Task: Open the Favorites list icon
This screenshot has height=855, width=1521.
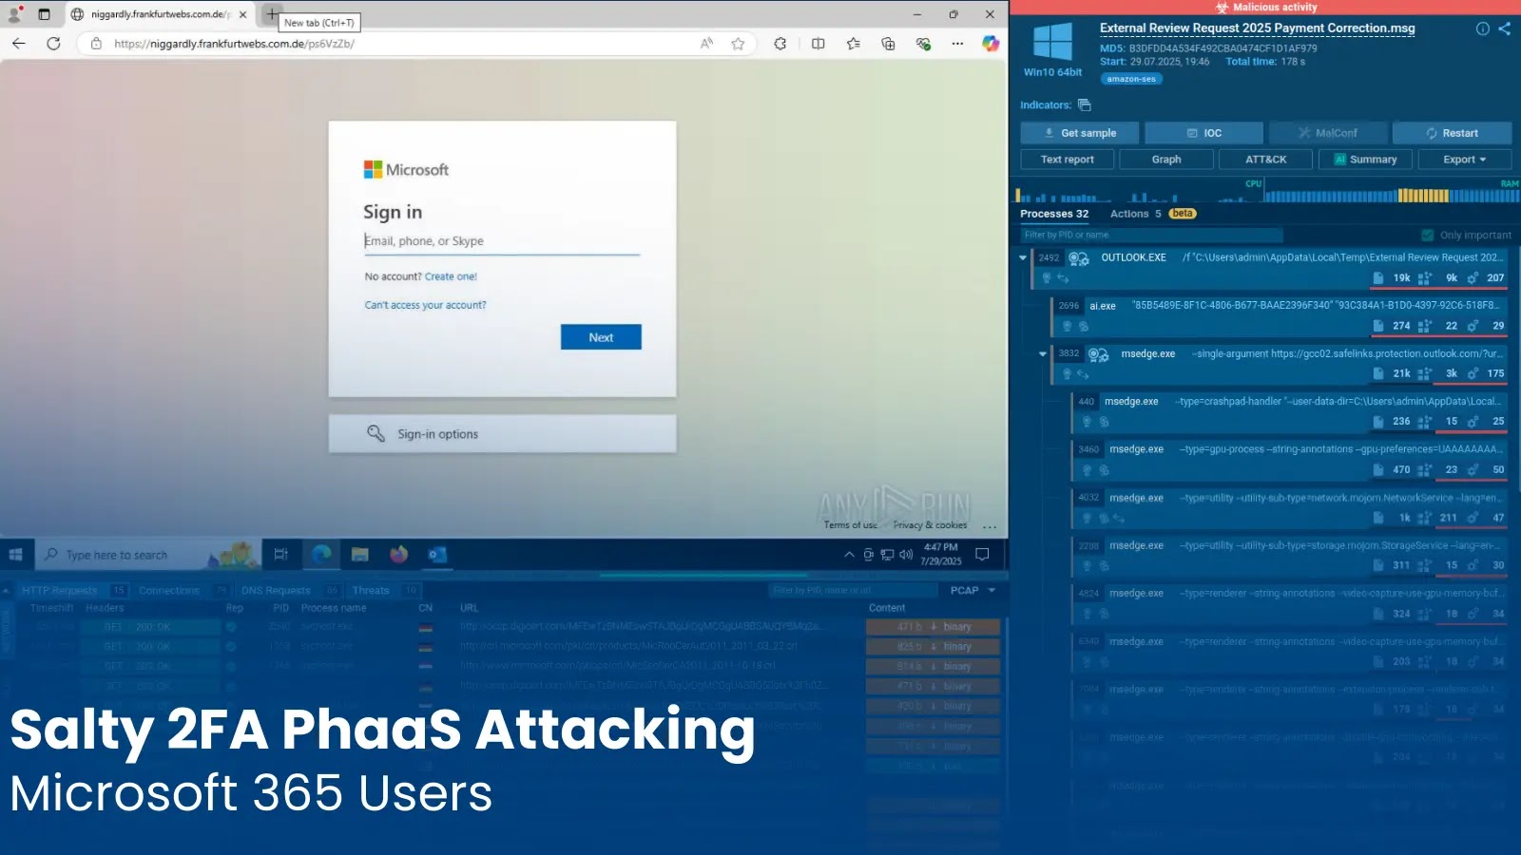Action: (853, 44)
